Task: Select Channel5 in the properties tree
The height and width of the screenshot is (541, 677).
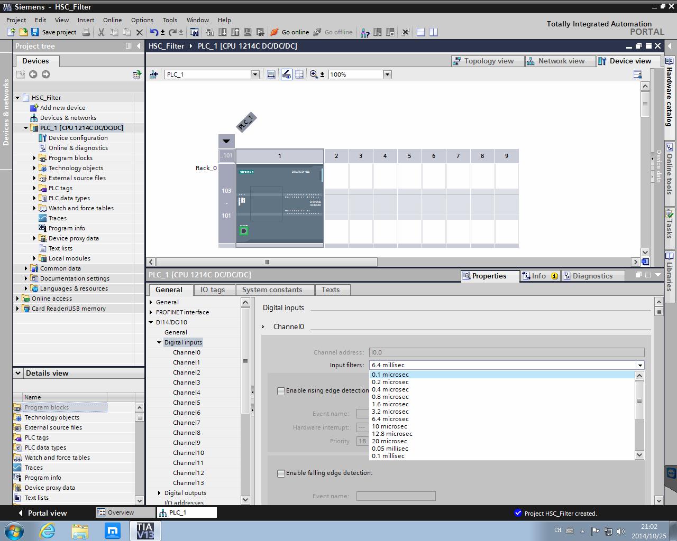Action: coord(186,403)
